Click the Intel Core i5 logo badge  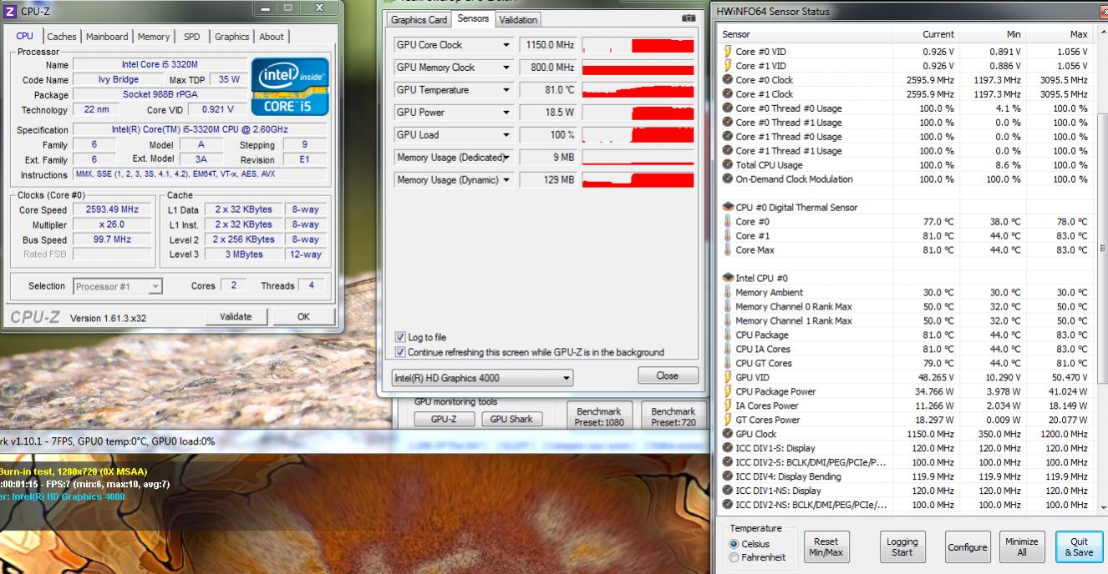(290, 86)
